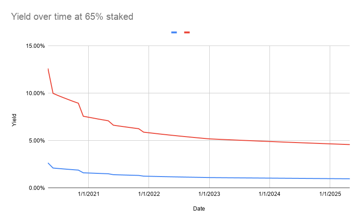This screenshot has width=361, height=223.
Task: Click the blue legend swatch
Action: pyautogui.click(x=174, y=33)
